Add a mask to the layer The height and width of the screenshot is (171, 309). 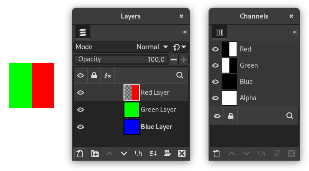[x=167, y=153]
